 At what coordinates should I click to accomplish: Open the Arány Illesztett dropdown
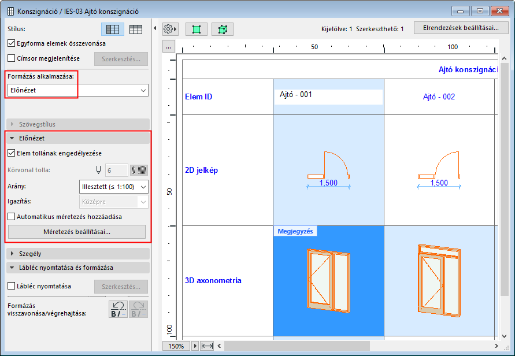tap(114, 187)
